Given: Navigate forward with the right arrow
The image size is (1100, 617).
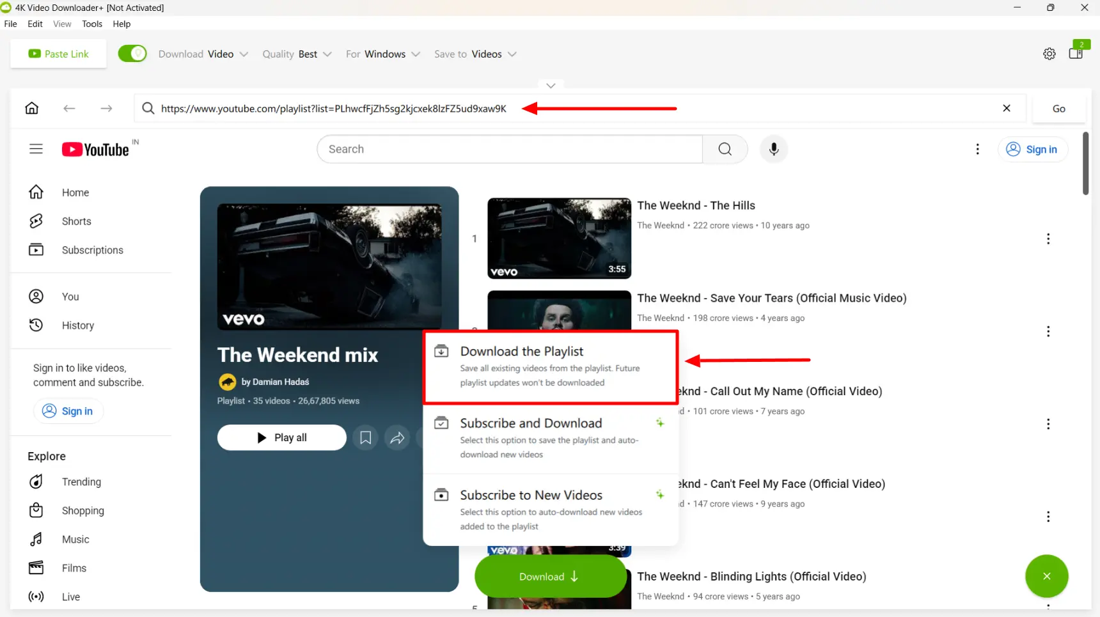Looking at the screenshot, I should (106, 108).
